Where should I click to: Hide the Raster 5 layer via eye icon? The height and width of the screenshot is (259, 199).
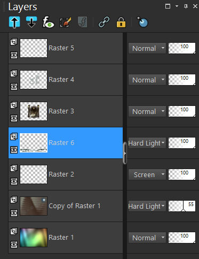point(14,55)
